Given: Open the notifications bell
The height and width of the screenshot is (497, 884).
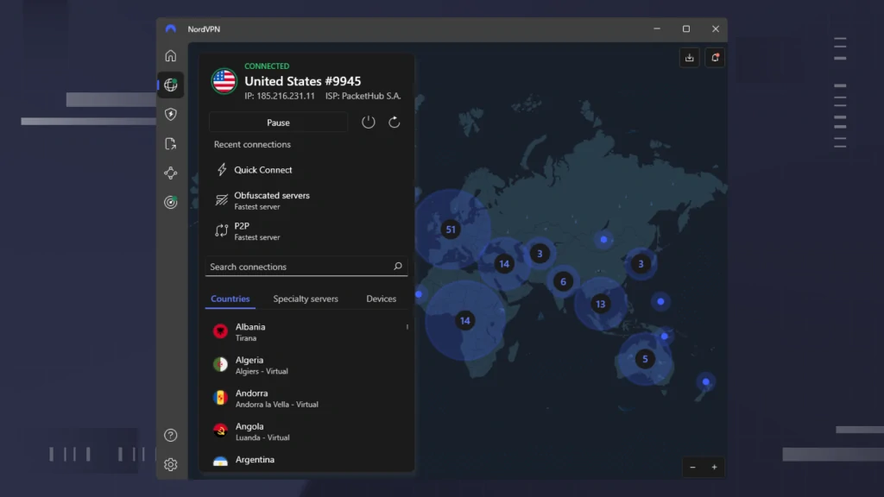Looking at the screenshot, I should pyautogui.click(x=715, y=57).
